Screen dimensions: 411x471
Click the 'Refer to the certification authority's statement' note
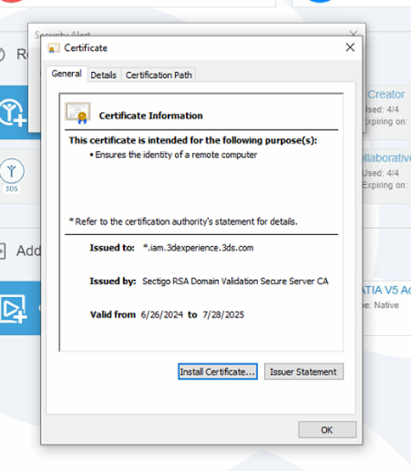pos(183,221)
